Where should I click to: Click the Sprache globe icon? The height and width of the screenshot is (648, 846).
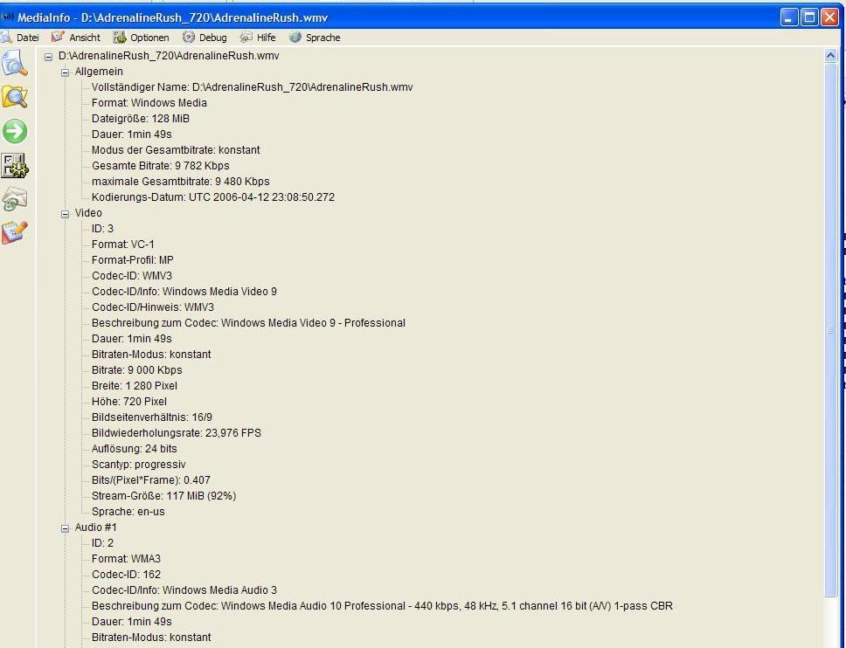[295, 38]
